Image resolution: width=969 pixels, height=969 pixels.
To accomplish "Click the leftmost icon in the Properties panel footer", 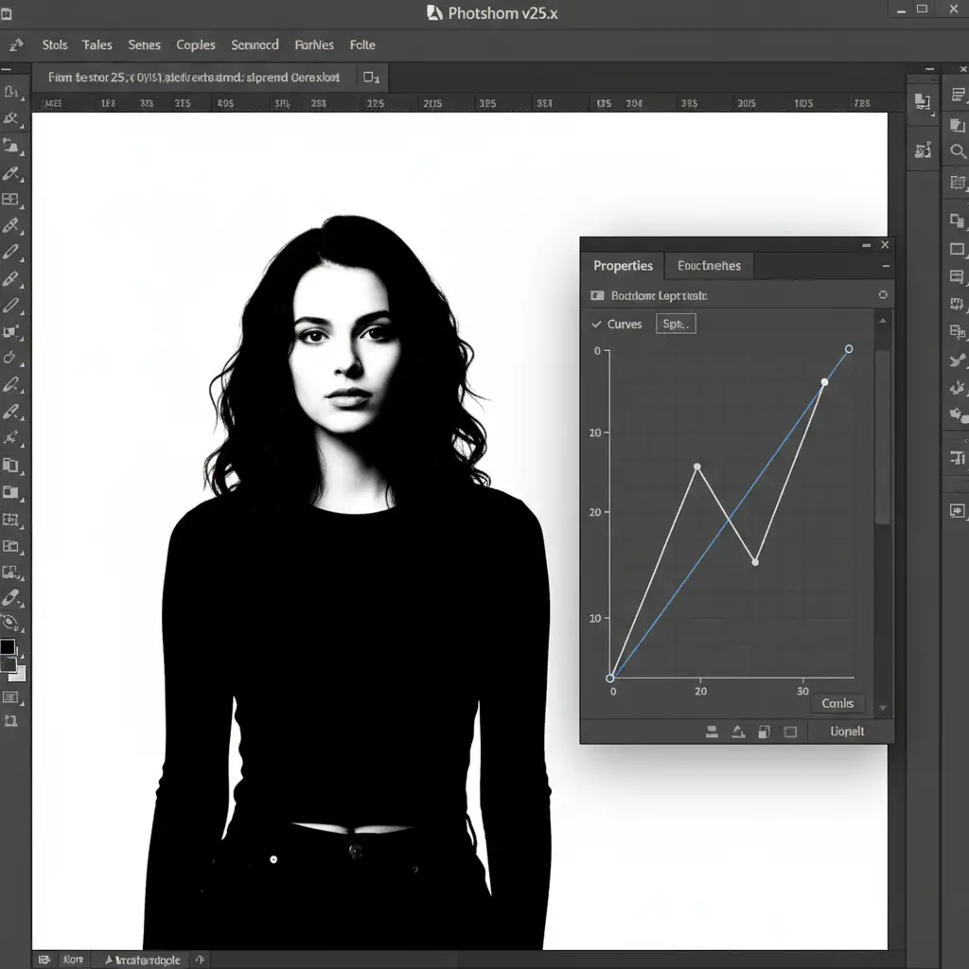I will pos(712,731).
